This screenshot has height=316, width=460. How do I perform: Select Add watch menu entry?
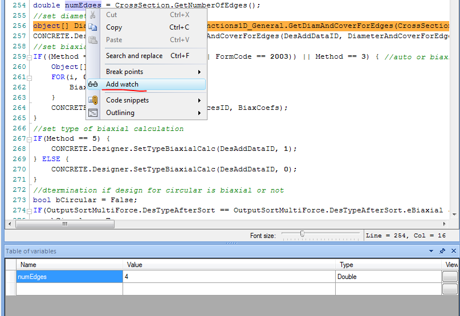tap(146, 84)
